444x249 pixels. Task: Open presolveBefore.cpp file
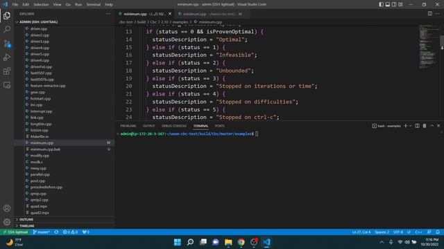click(x=46, y=187)
